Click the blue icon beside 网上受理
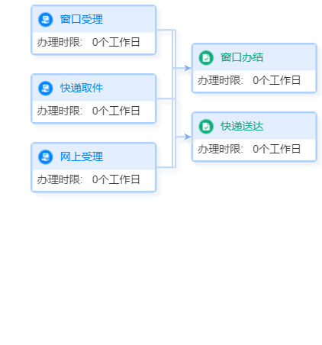Screen dimensions: 322x345 [x=46, y=157]
